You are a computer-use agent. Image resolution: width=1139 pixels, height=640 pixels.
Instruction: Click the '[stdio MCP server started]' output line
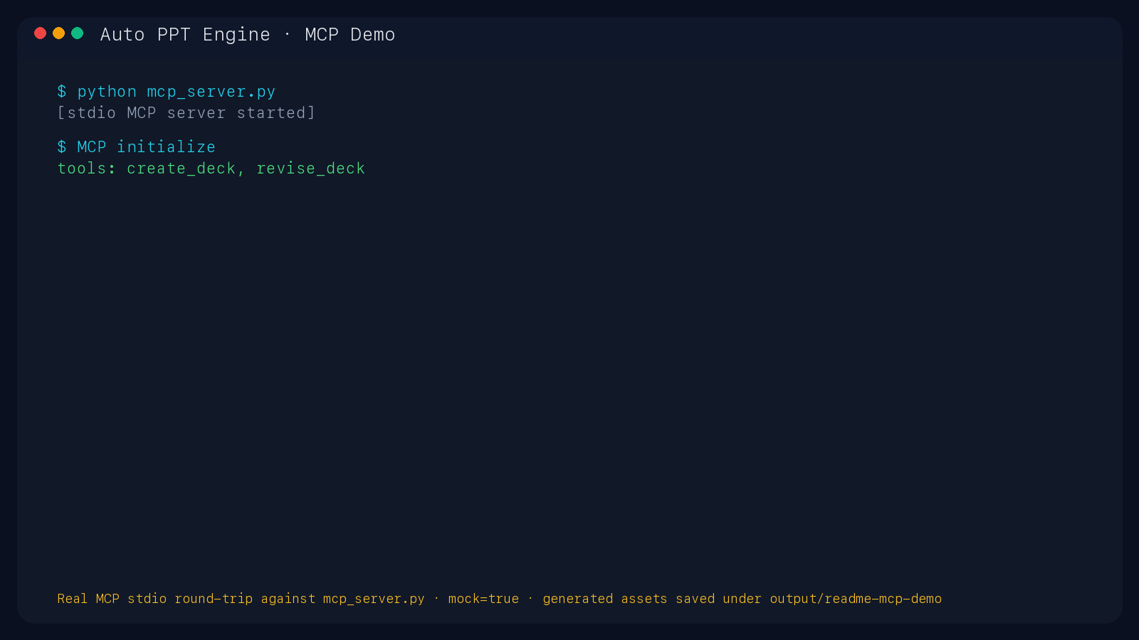point(186,113)
